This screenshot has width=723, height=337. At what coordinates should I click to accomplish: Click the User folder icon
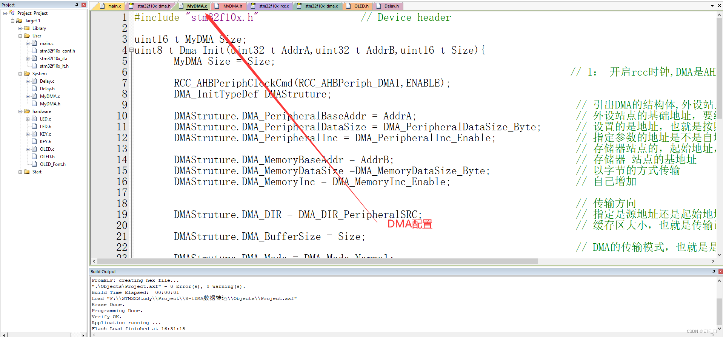tap(27, 36)
